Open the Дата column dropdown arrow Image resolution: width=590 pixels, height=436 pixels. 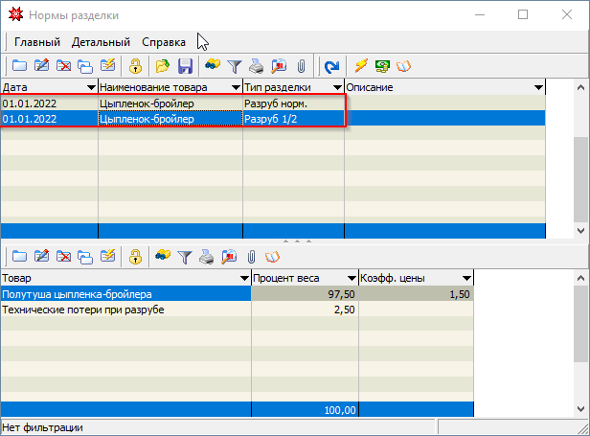point(90,87)
